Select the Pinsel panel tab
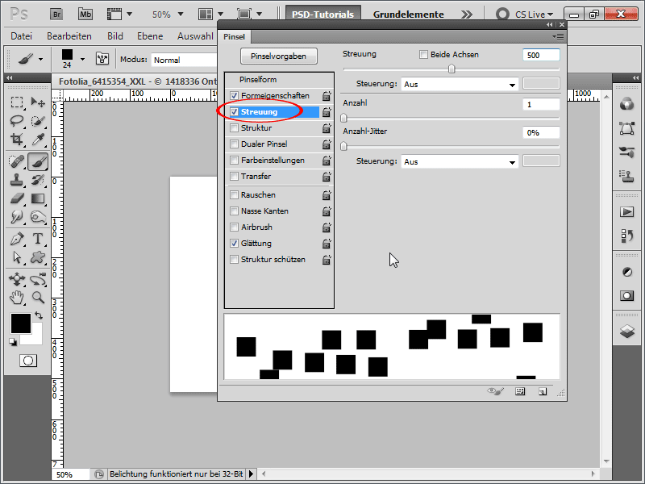The image size is (645, 484). [x=234, y=36]
